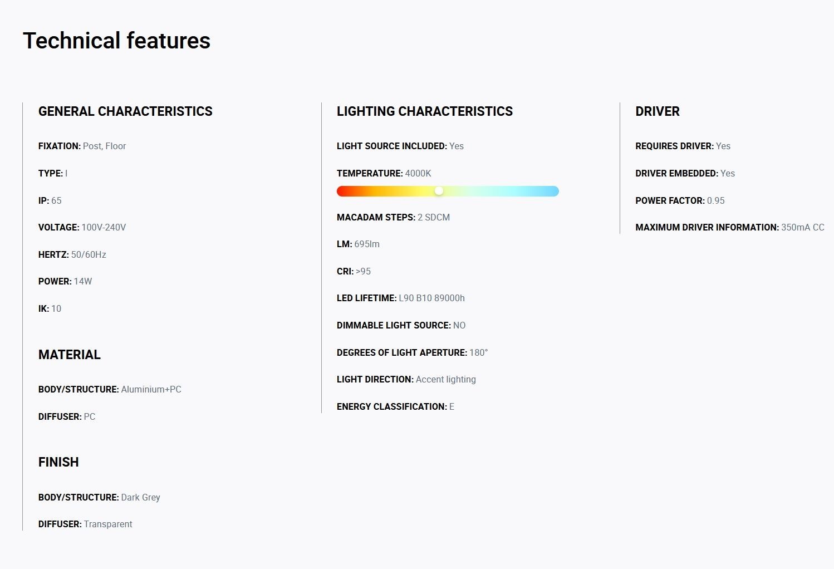Click the Technical features heading
The height and width of the screenshot is (569, 834).
pyautogui.click(x=116, y=41)
